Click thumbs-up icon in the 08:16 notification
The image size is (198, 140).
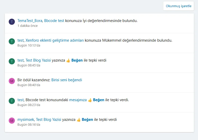79,120
